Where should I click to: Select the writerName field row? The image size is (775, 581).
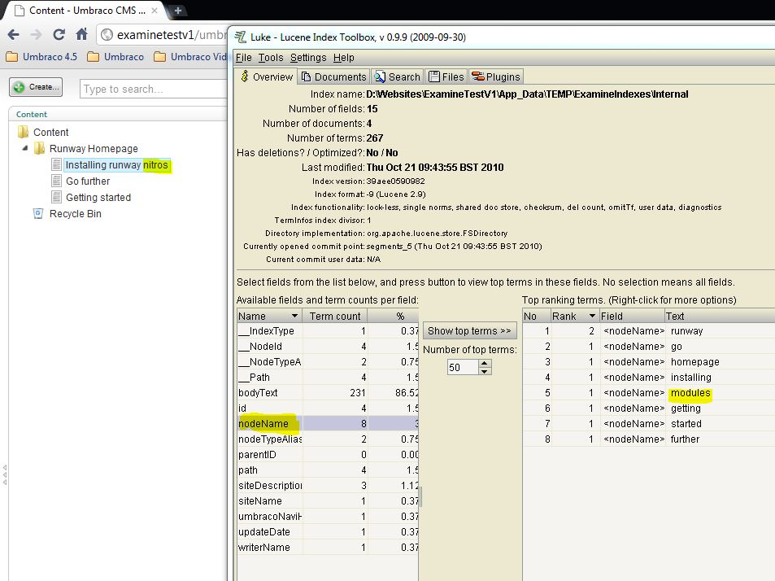pyautogui.click(x=328, y=548)
